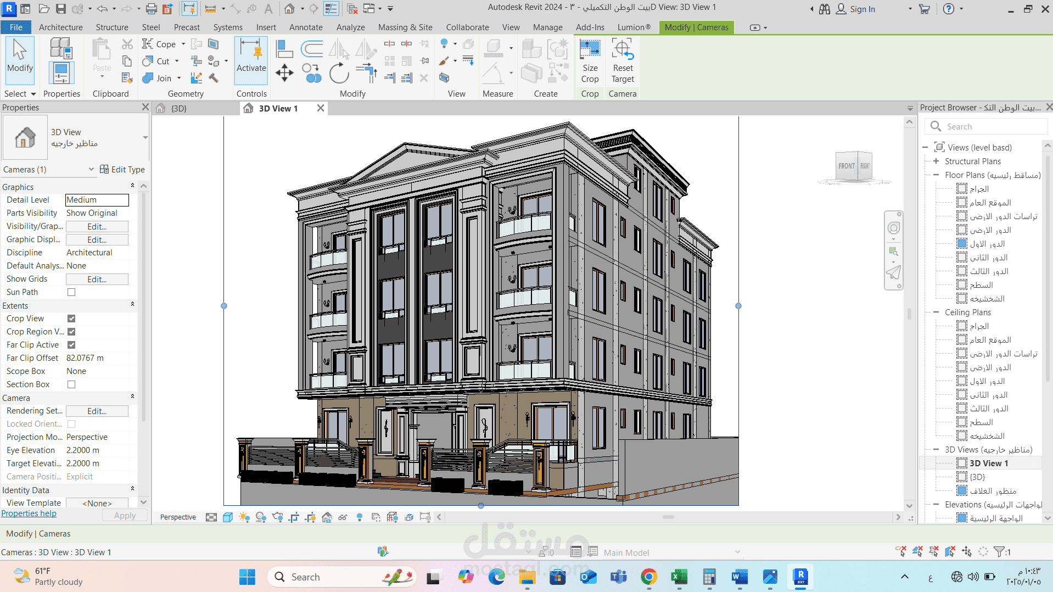Image resolution: width=1053 pixels, height=592 pixels.
Task: Click the Size Crop tool
Action: tap(590, 60)
